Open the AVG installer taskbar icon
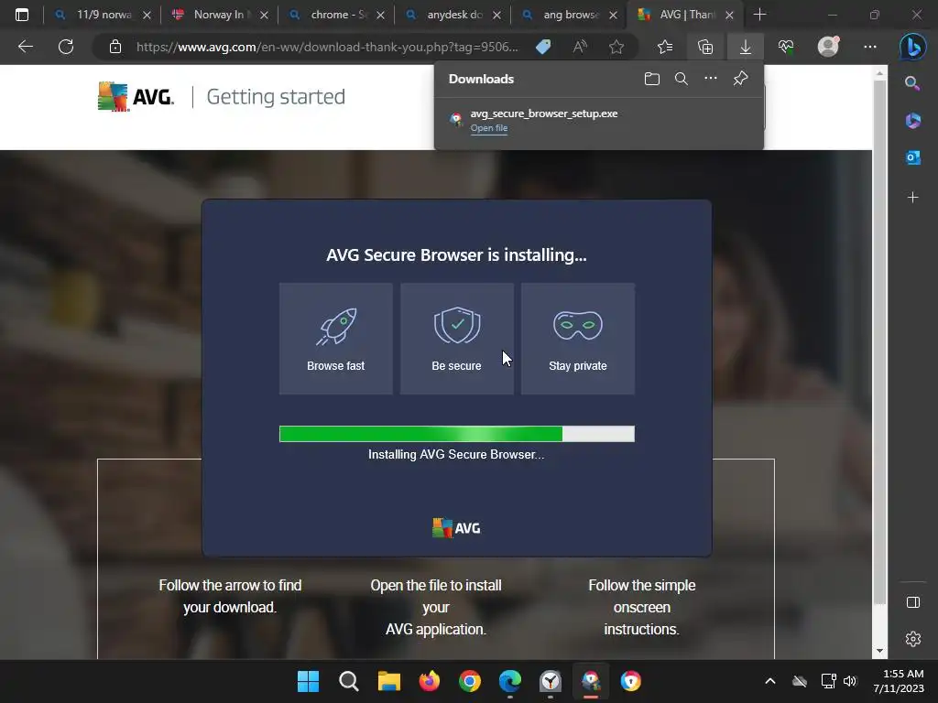Viewport: 938px width, 703px height. [591, 681]
